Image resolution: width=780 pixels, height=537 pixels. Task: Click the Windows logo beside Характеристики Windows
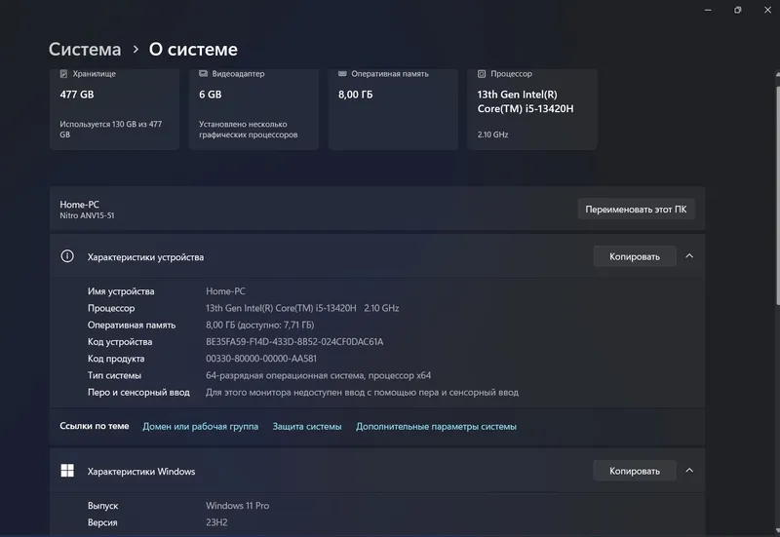67,471
